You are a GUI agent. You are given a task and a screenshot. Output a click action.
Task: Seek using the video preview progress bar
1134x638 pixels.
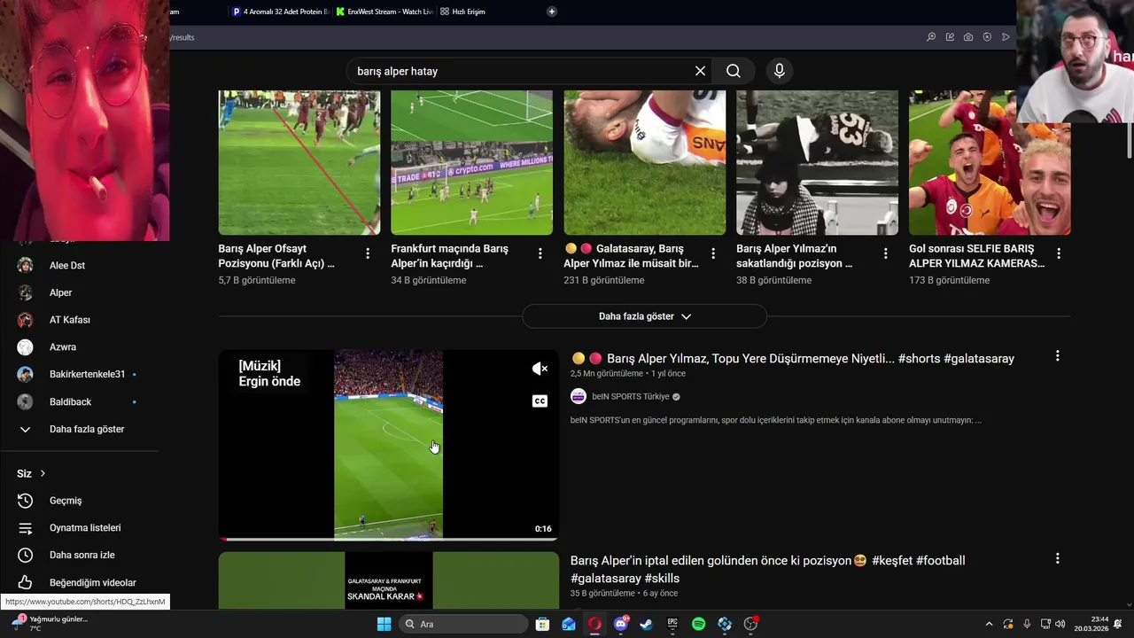coord(388,539)
